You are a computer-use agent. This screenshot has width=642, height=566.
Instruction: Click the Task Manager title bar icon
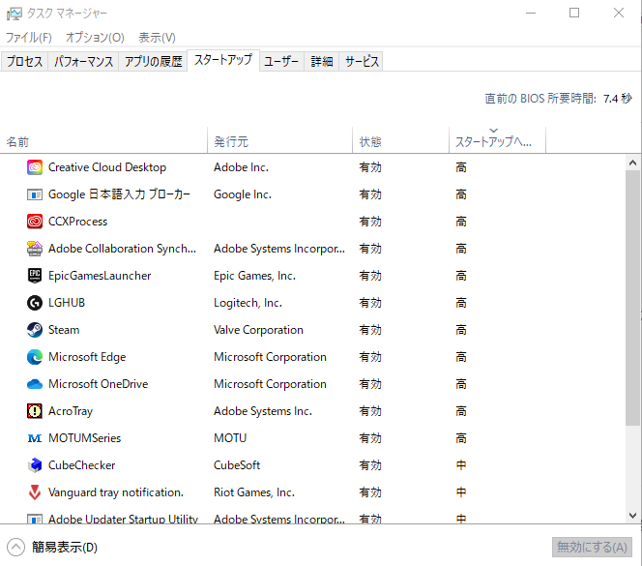pyautogui.click(x=15, y=14)
